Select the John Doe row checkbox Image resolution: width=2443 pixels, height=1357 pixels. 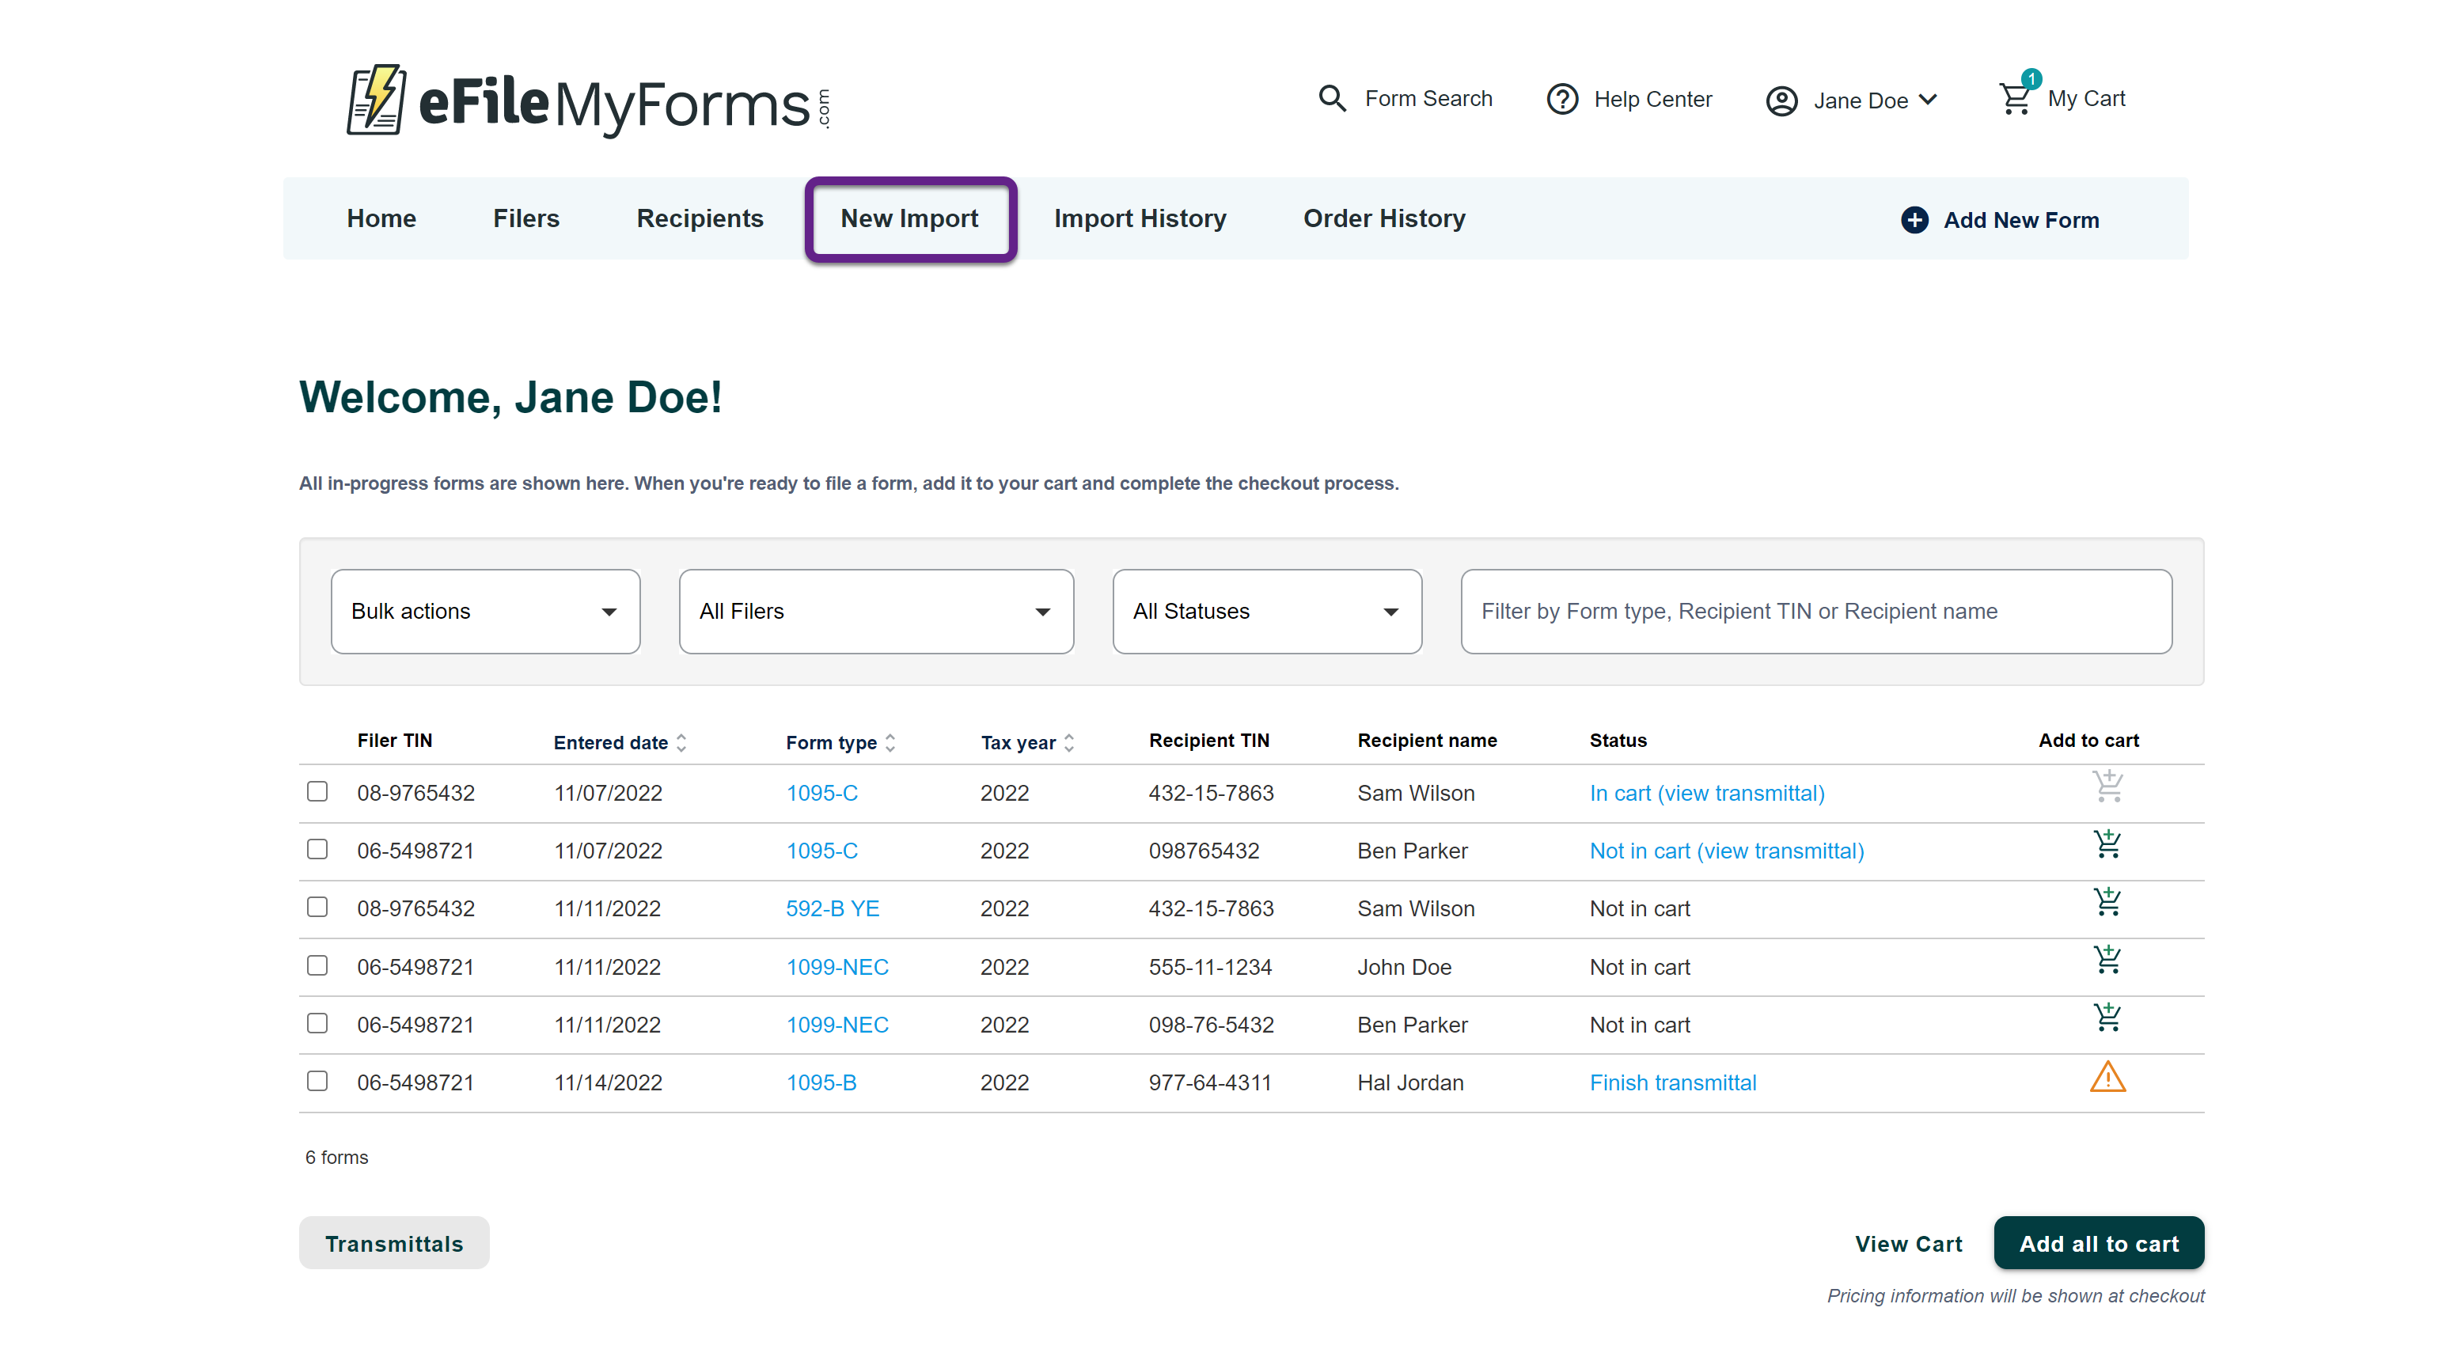[x=317, y=965]
